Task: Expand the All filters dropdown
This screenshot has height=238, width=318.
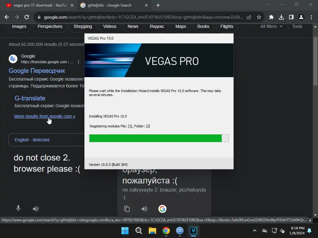Action: coord(271,27)
